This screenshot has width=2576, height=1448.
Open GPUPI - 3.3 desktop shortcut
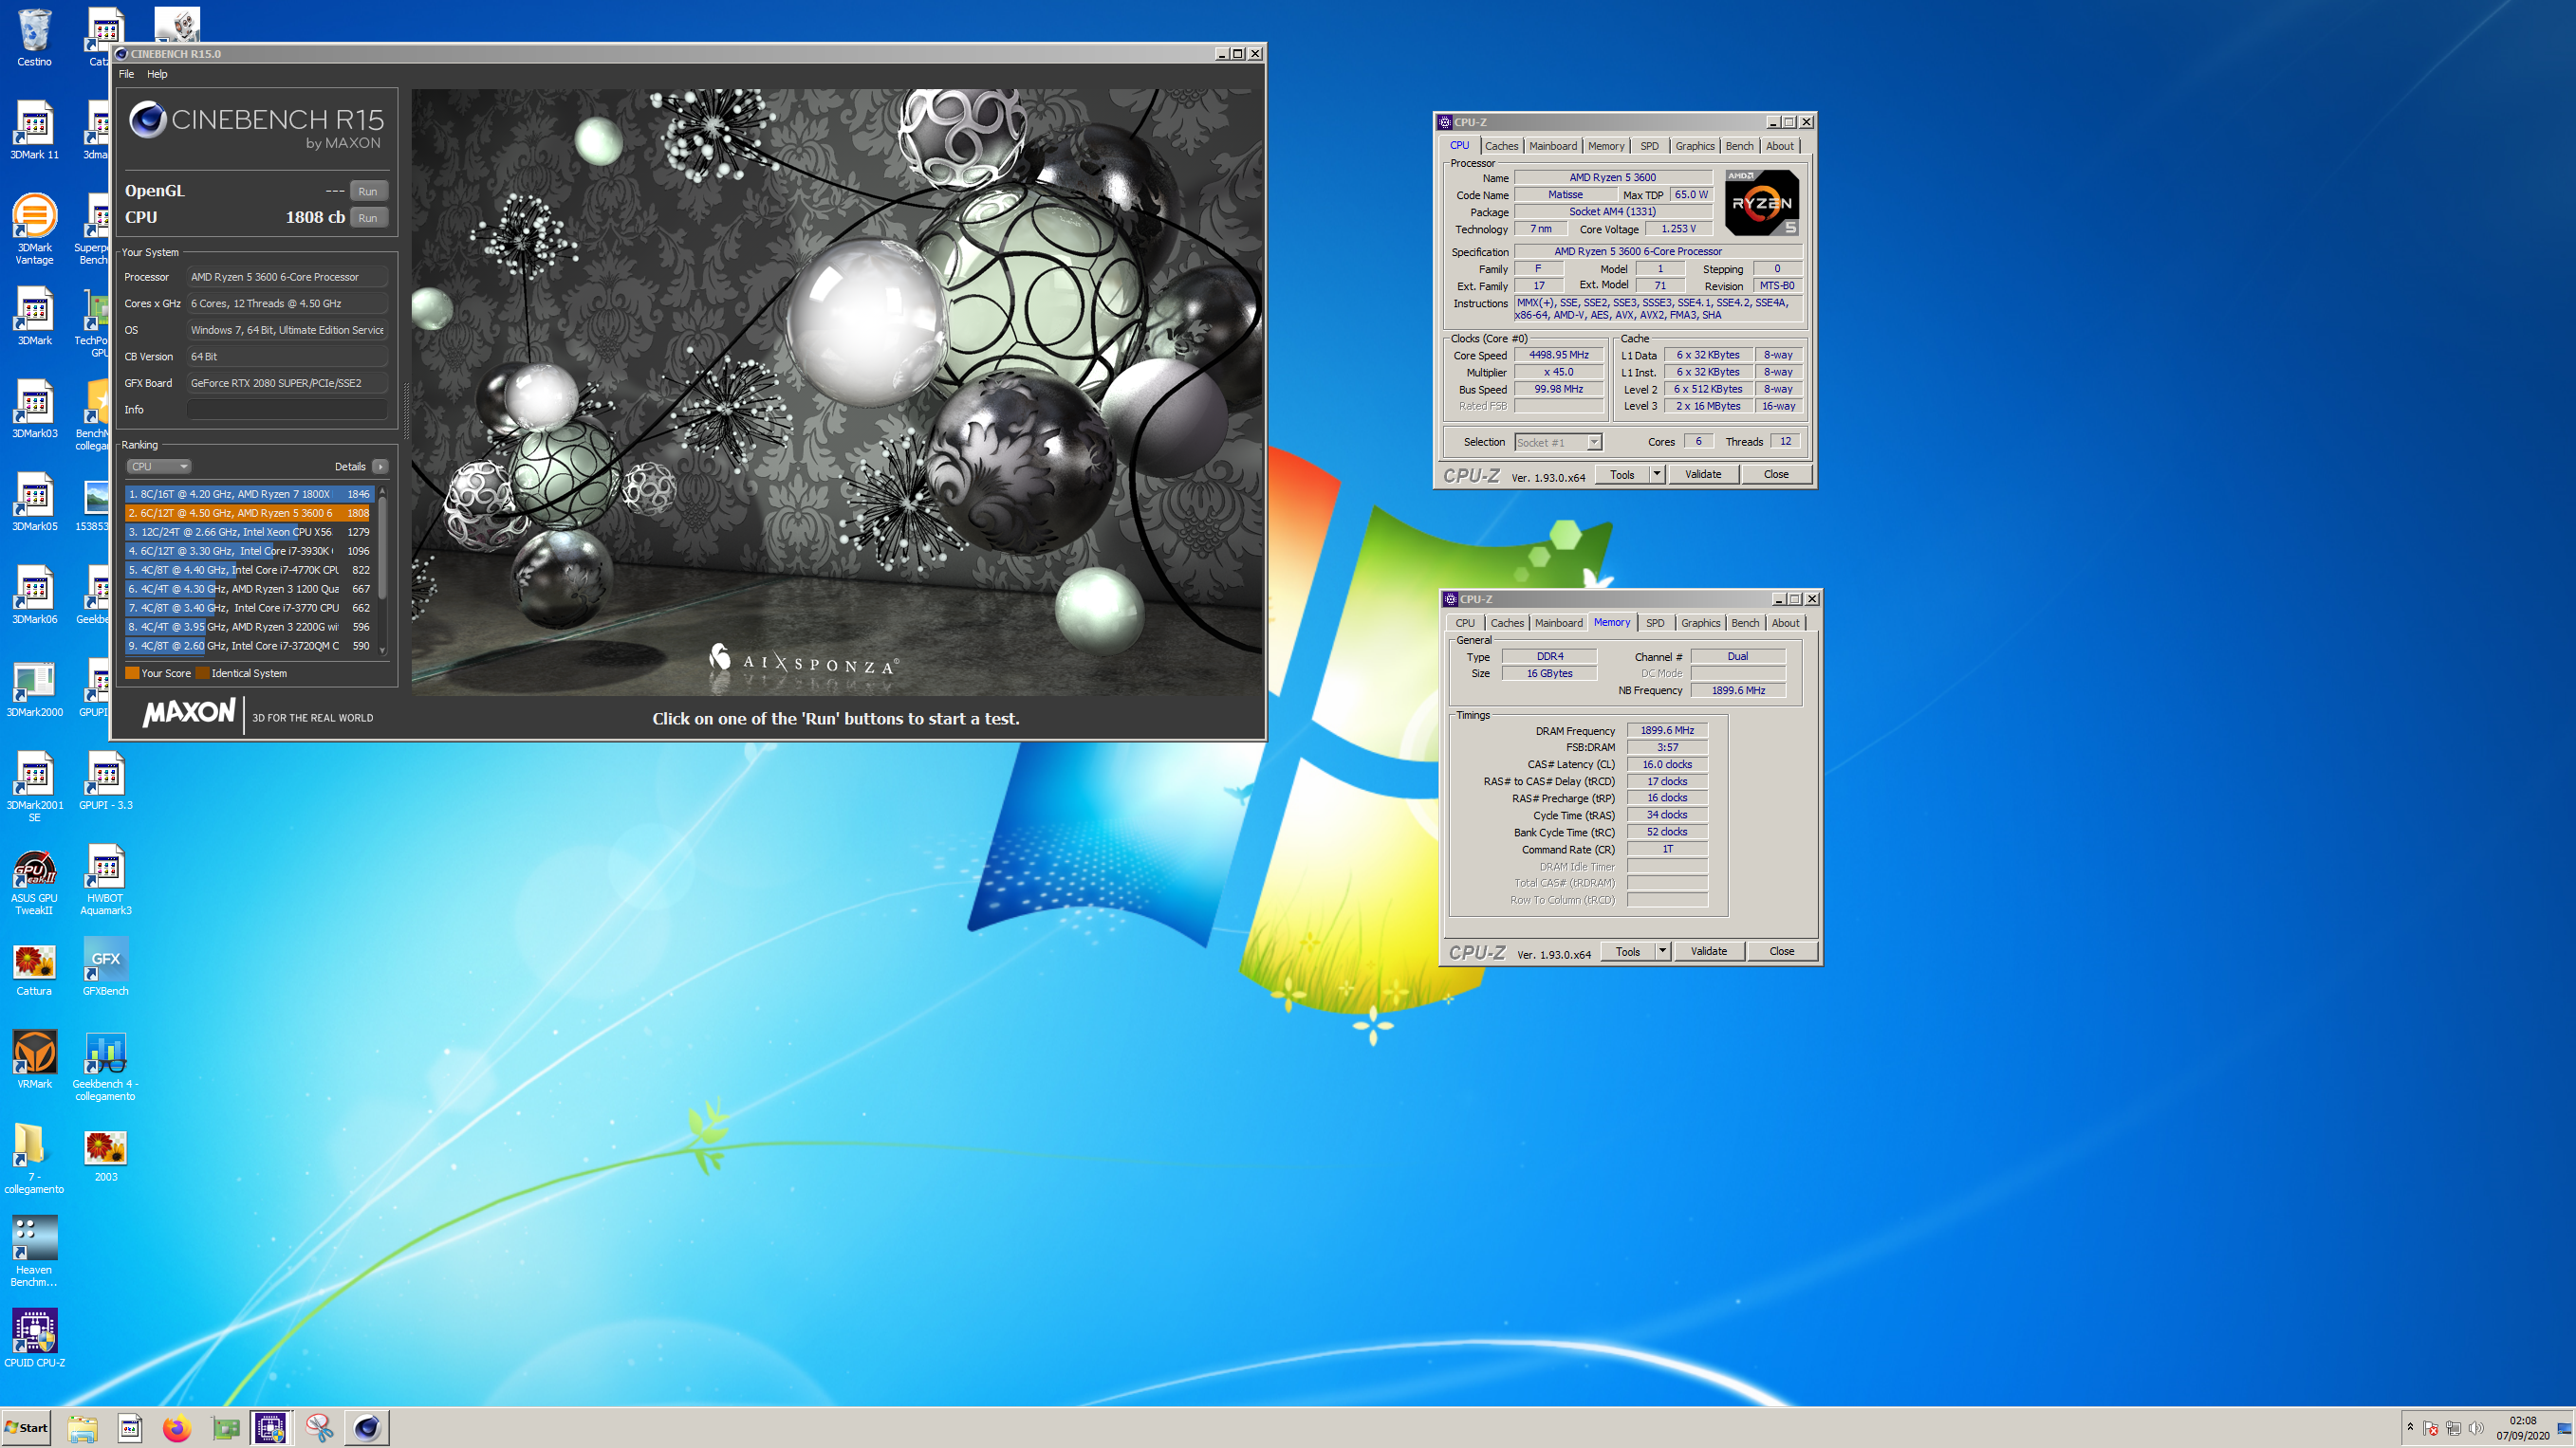[105, 780]
